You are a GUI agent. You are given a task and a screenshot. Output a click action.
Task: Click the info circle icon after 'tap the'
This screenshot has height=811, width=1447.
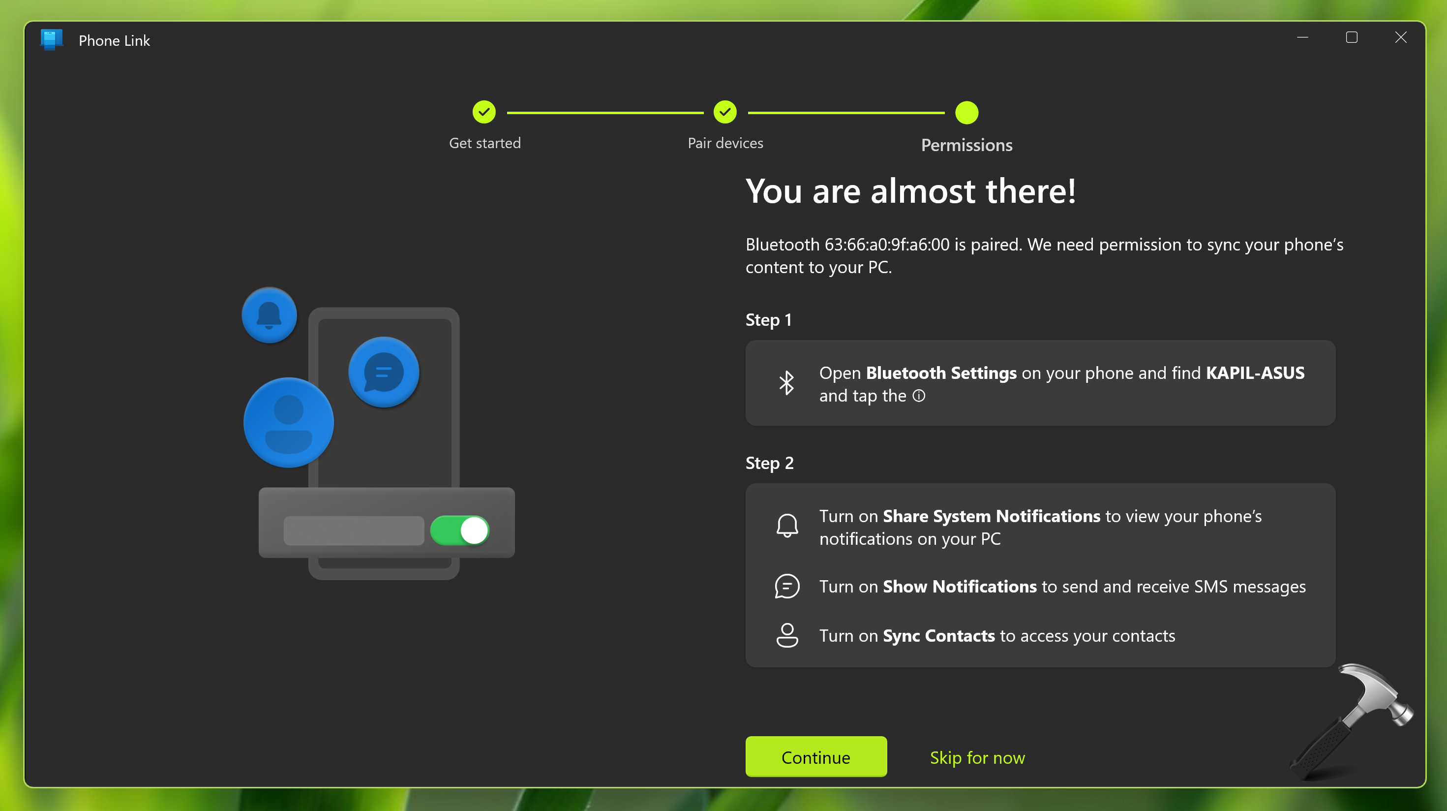point(918,396)
